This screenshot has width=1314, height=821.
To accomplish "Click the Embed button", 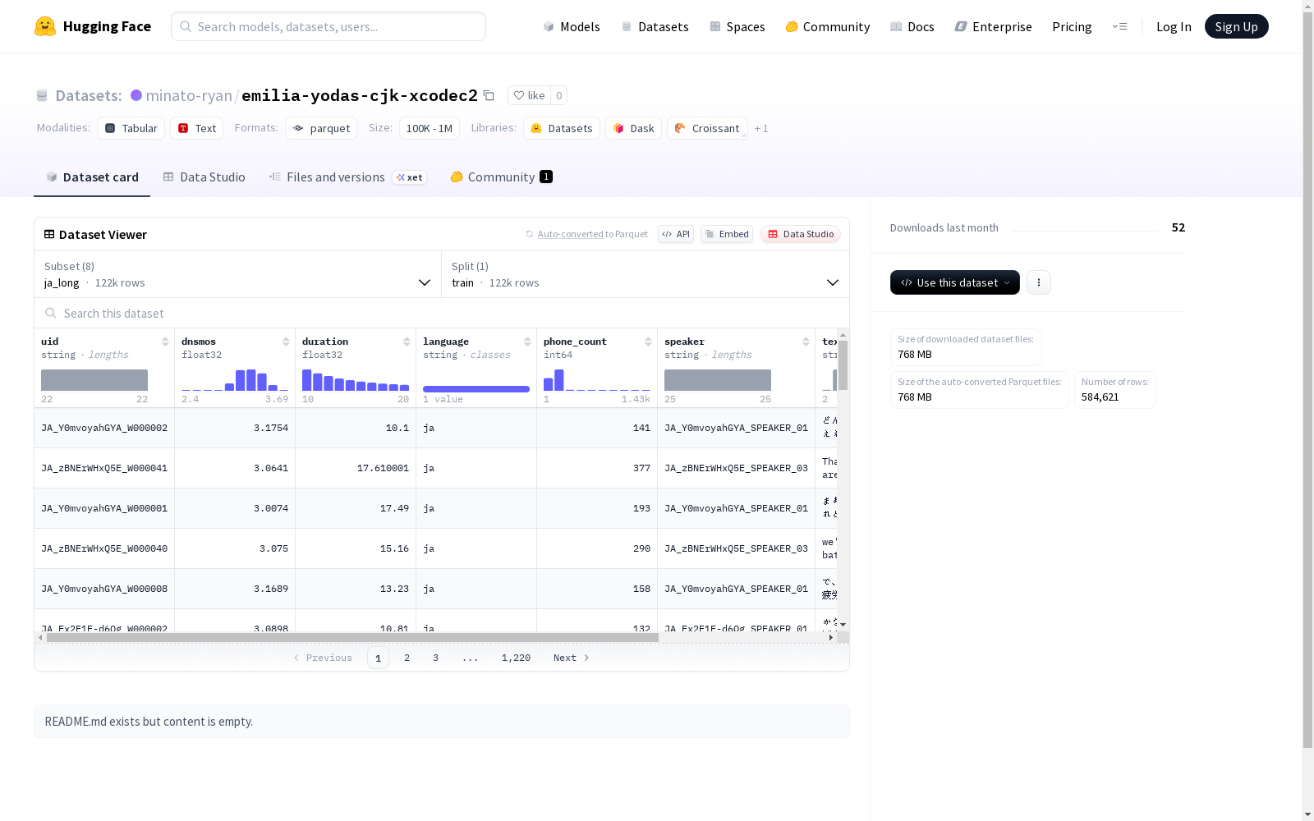I will click(x=727, y=234).
